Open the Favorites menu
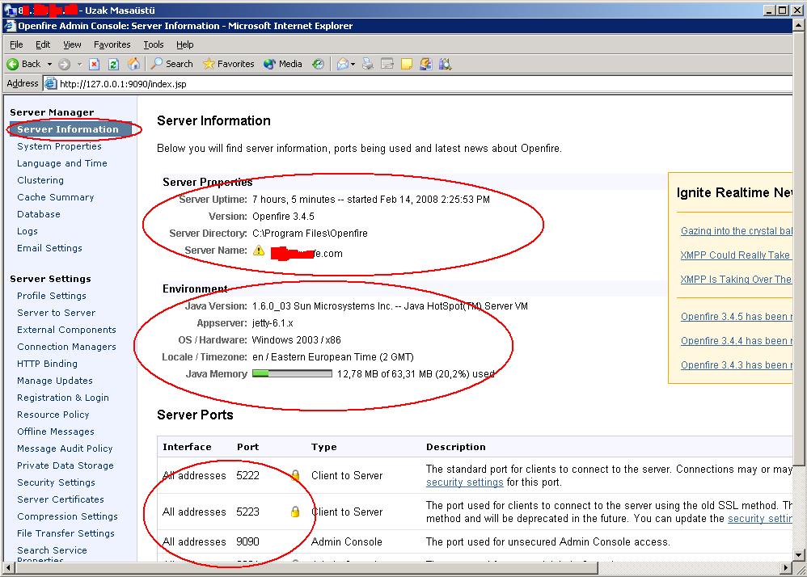 (x=112, y=44)
